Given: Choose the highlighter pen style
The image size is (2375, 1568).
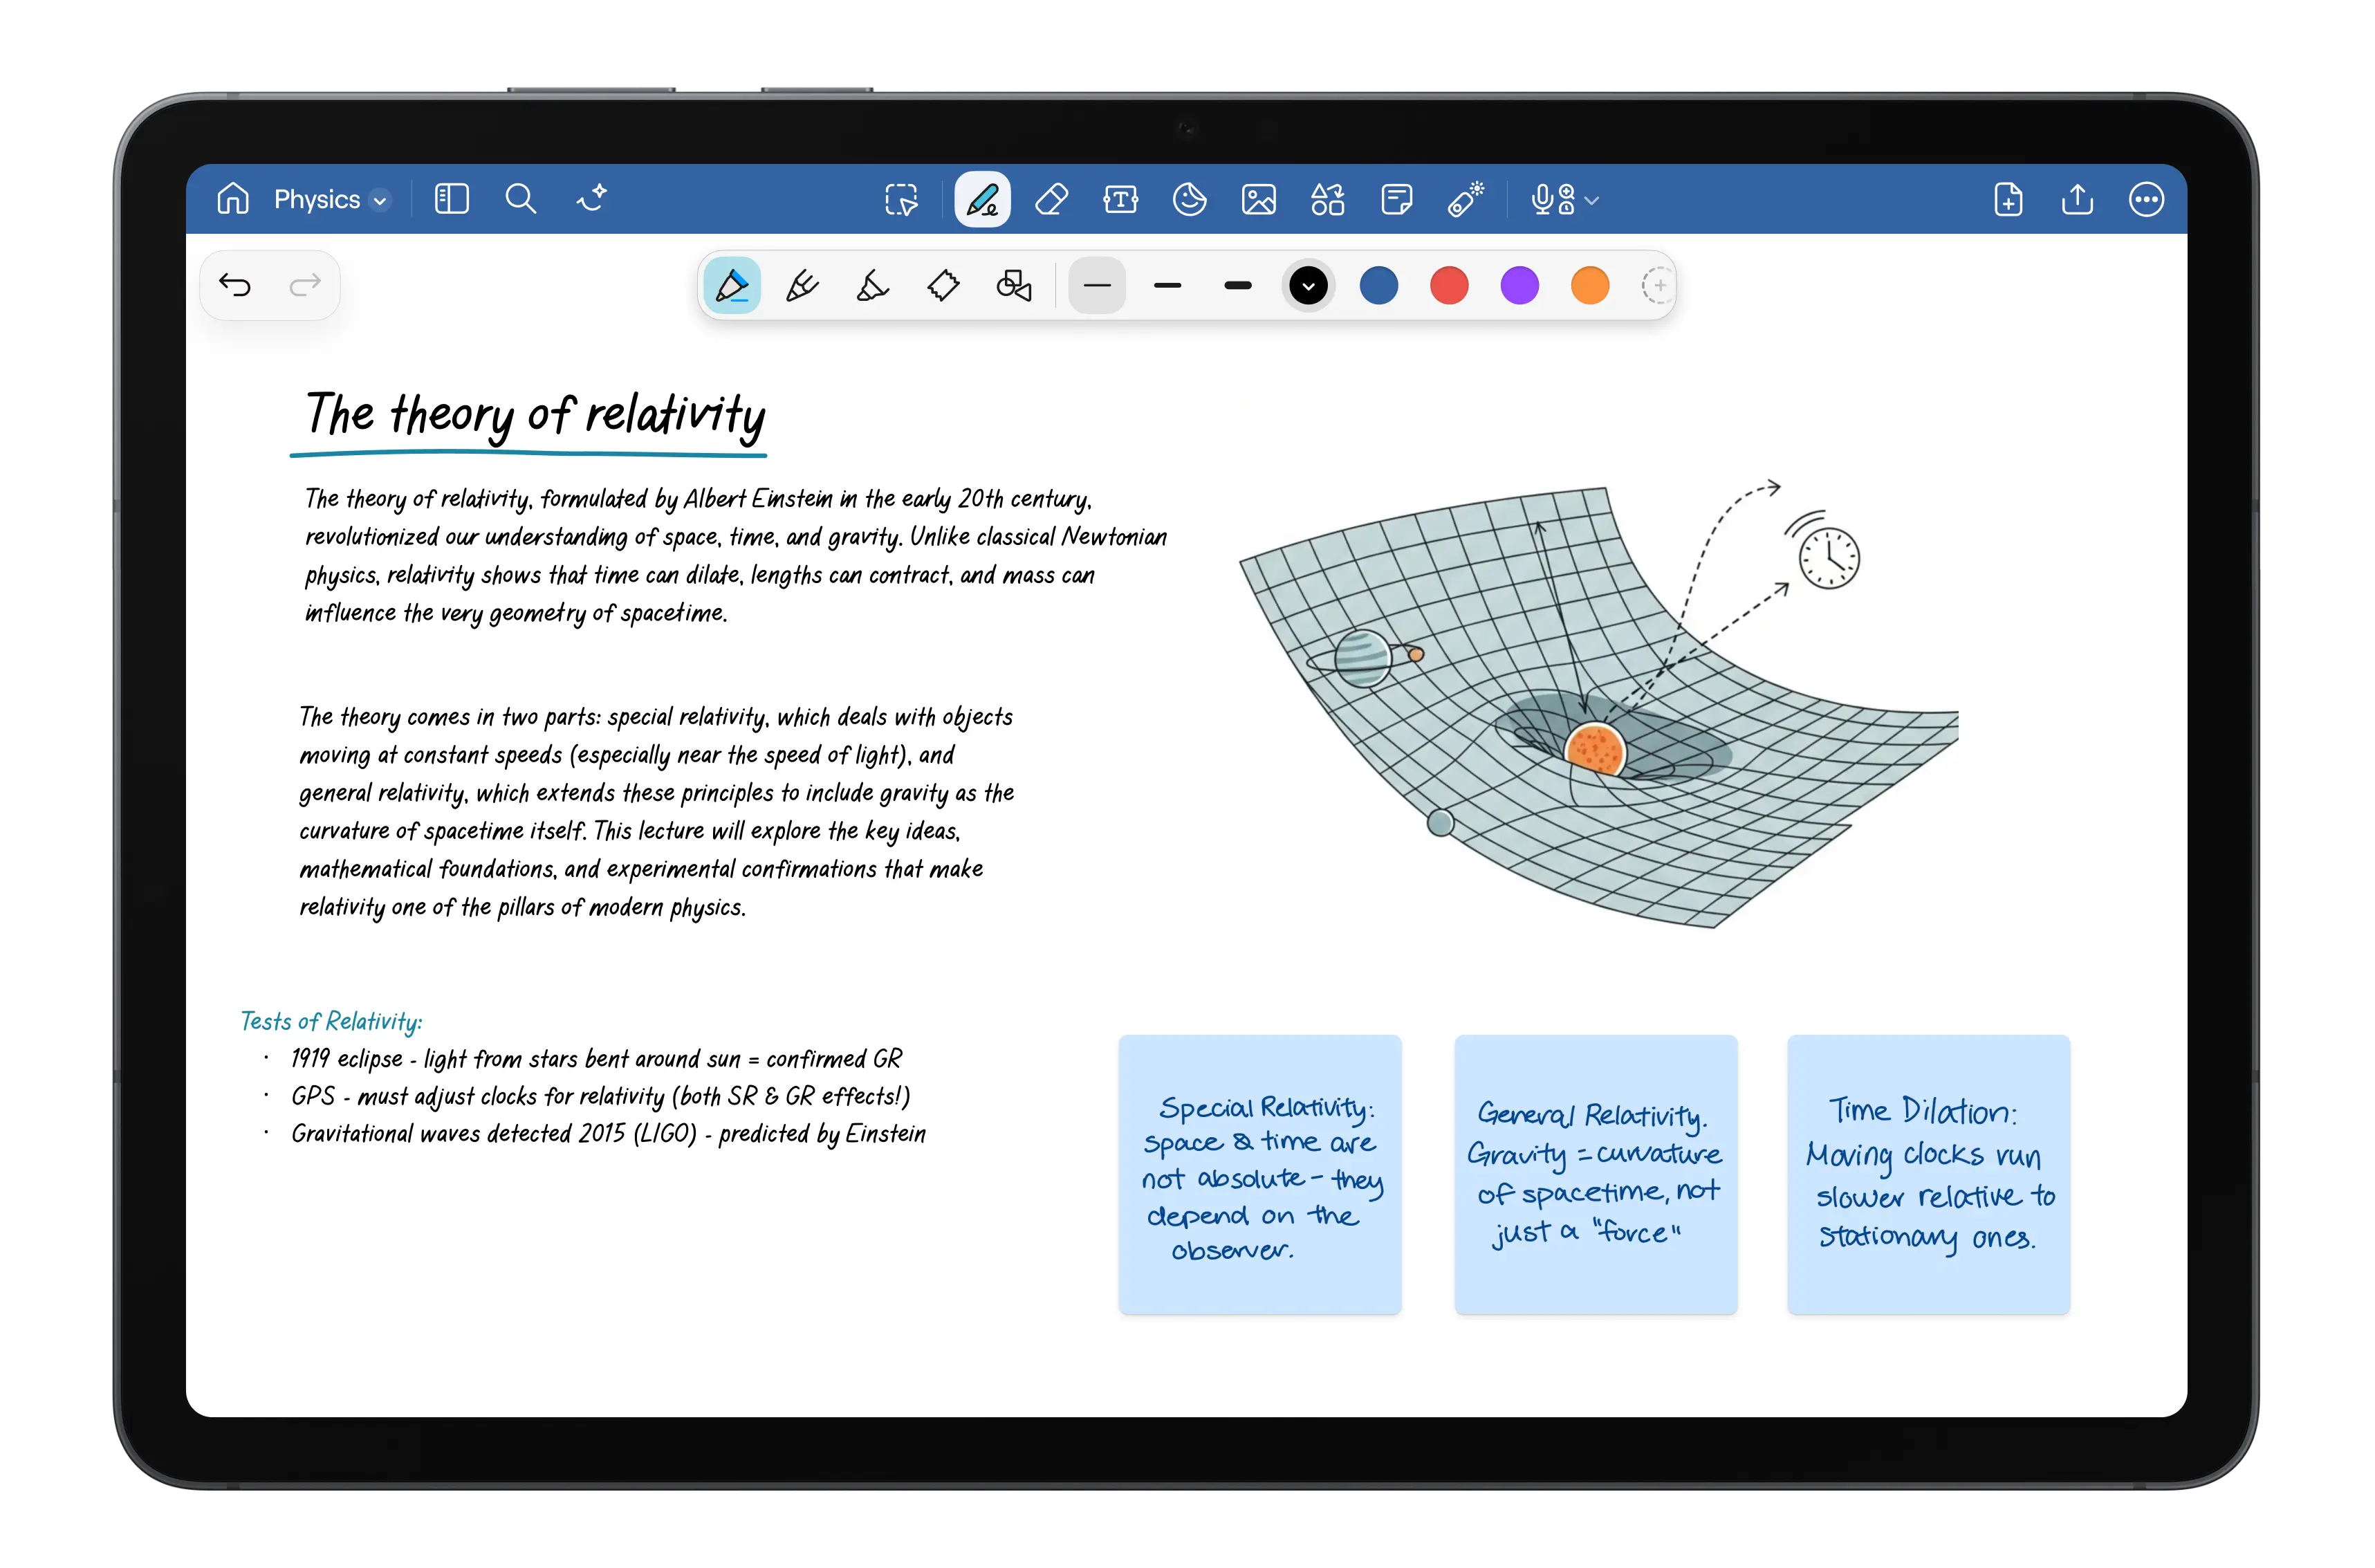Looking at the screenshot, I should click(x=872, y=286).
